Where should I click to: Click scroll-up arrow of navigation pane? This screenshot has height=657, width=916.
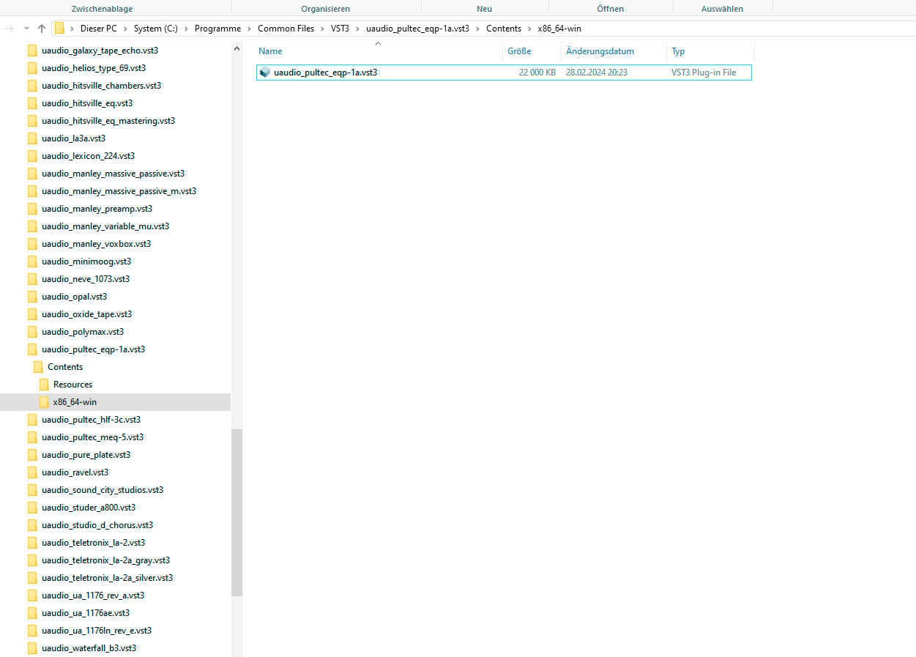237,49
